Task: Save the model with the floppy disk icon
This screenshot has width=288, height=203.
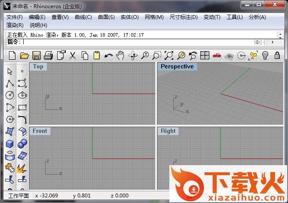Action: (37, 55)
